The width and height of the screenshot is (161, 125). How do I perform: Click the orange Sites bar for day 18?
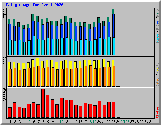pos(91,76)
